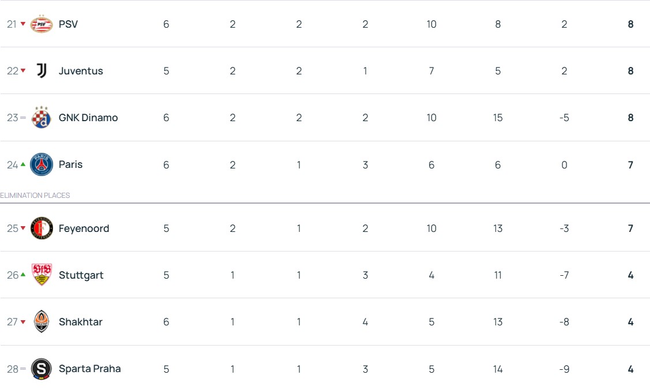Open the Juventus team page
Screen dimensions: 650x390
click(81, 71)
